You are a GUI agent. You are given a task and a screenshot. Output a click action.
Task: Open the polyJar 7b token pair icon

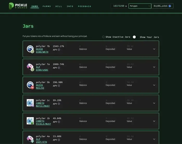(30, 49)
